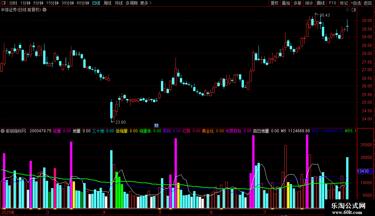Image resolution: width=375 pixels, height=216 pixels.
Task: Click the 中信证券(日线.前复权) title
Action: [x=21, y=10]
